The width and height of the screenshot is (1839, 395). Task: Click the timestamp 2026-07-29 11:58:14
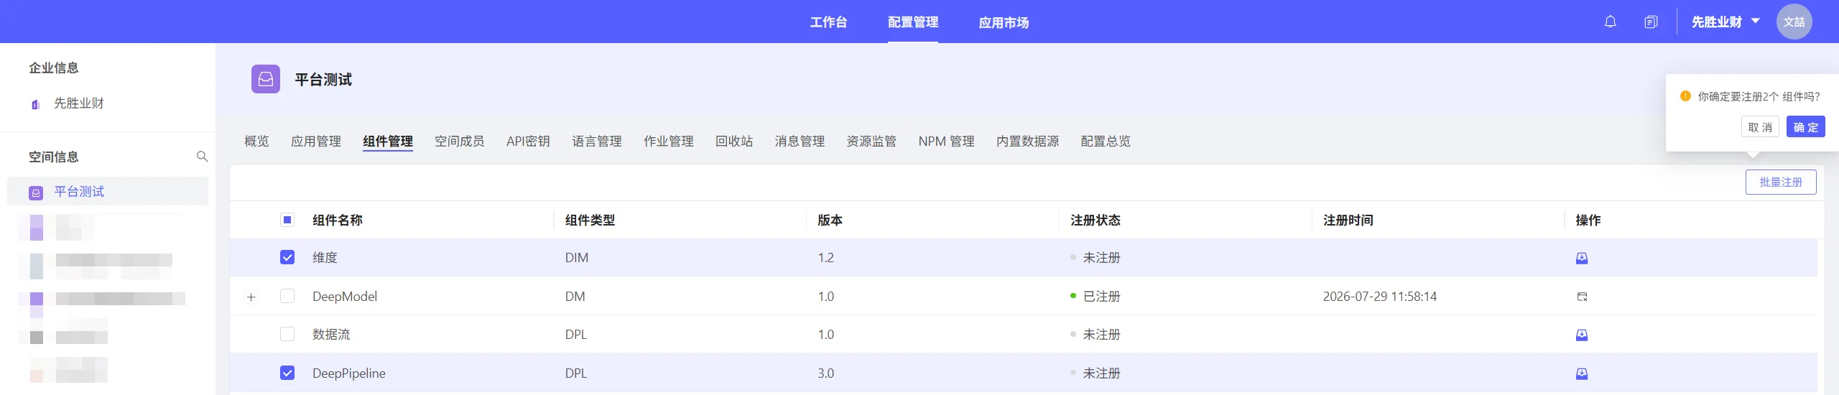(x=1380, y=297)
